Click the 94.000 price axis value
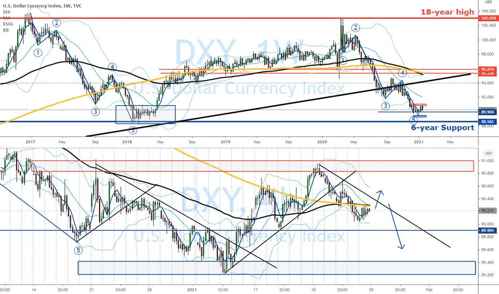 (x=488, y=83)
